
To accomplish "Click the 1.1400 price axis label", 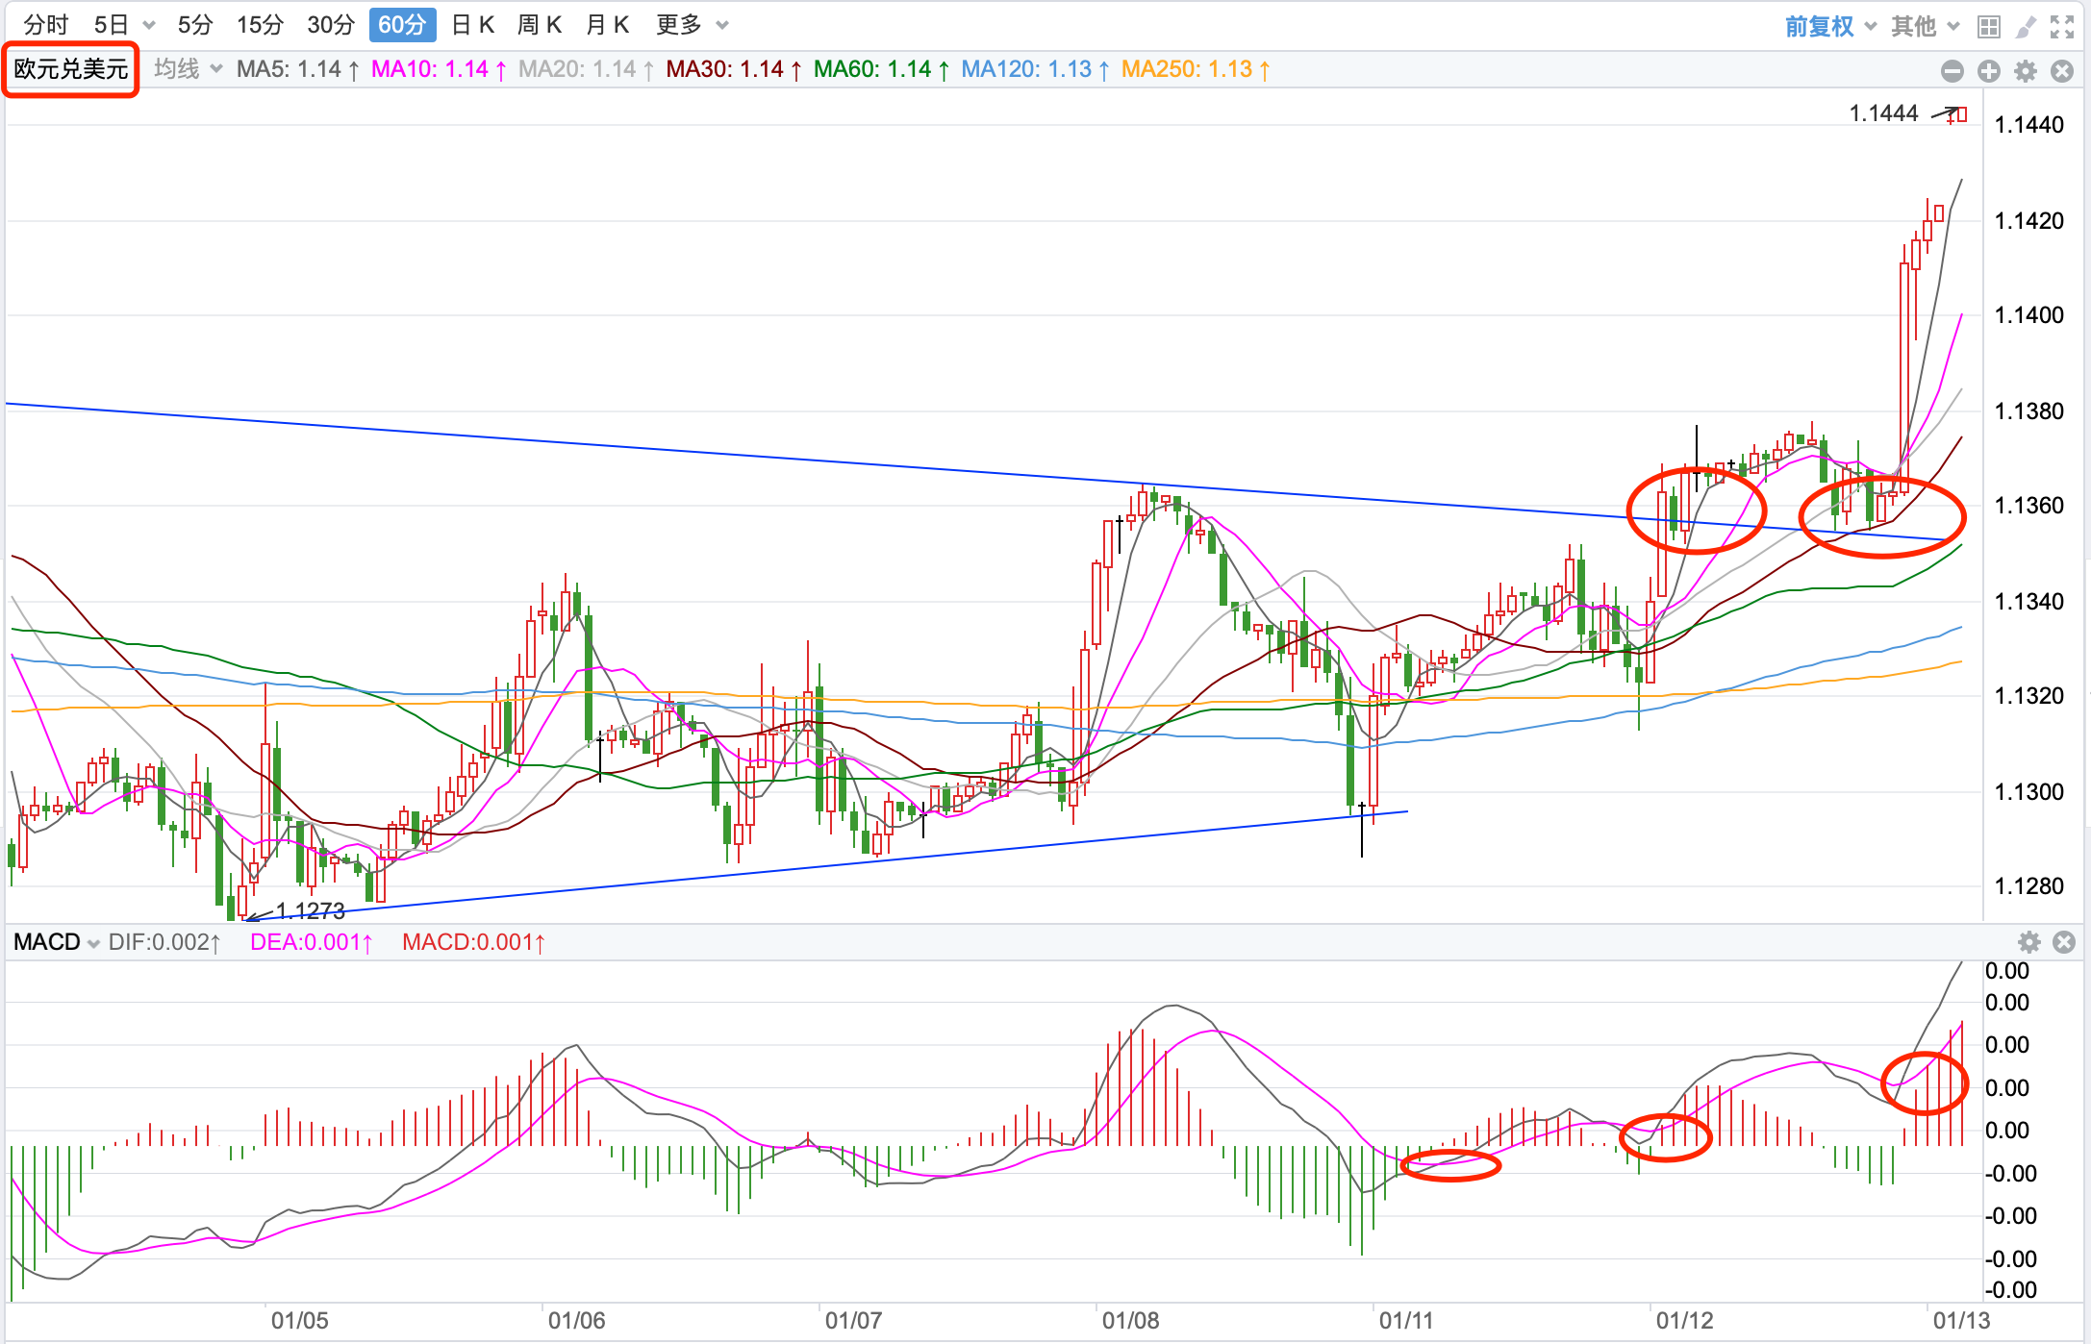I will click(x=2029, y=315).
